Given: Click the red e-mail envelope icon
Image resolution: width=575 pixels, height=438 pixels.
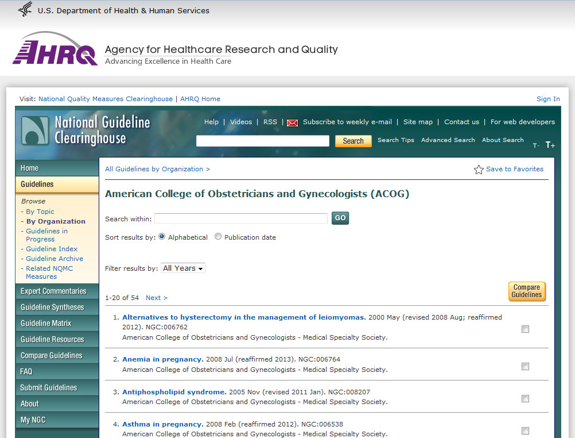Looking at the screenshot, I should tap(292, 123).
